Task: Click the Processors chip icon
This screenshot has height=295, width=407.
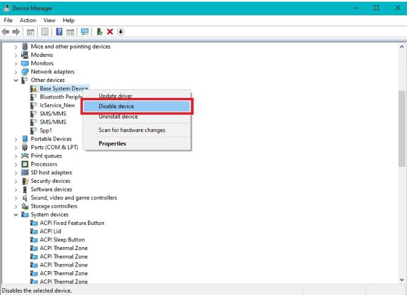Action: (25, 164)
